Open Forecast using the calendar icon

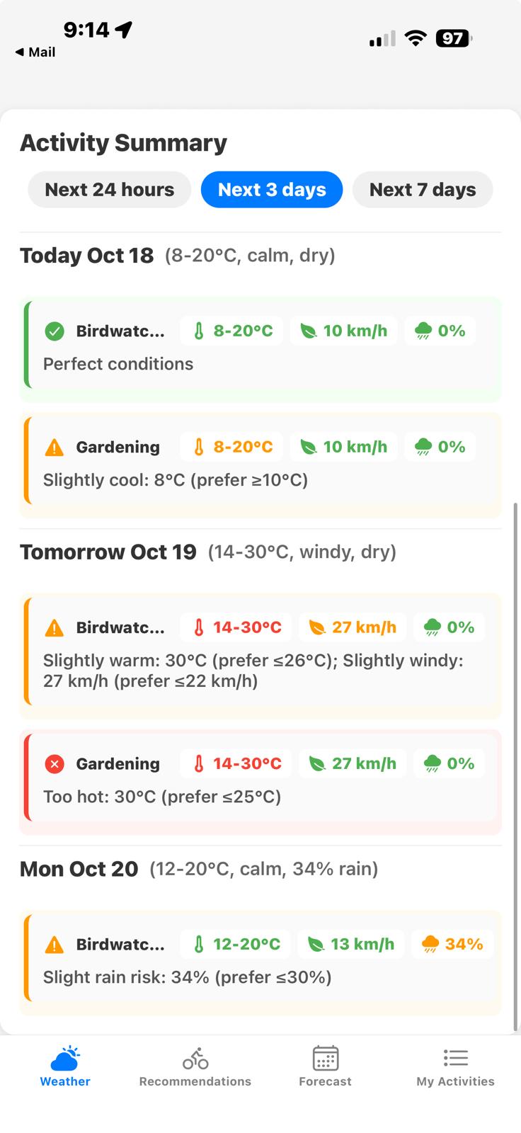pos(325,1057)
